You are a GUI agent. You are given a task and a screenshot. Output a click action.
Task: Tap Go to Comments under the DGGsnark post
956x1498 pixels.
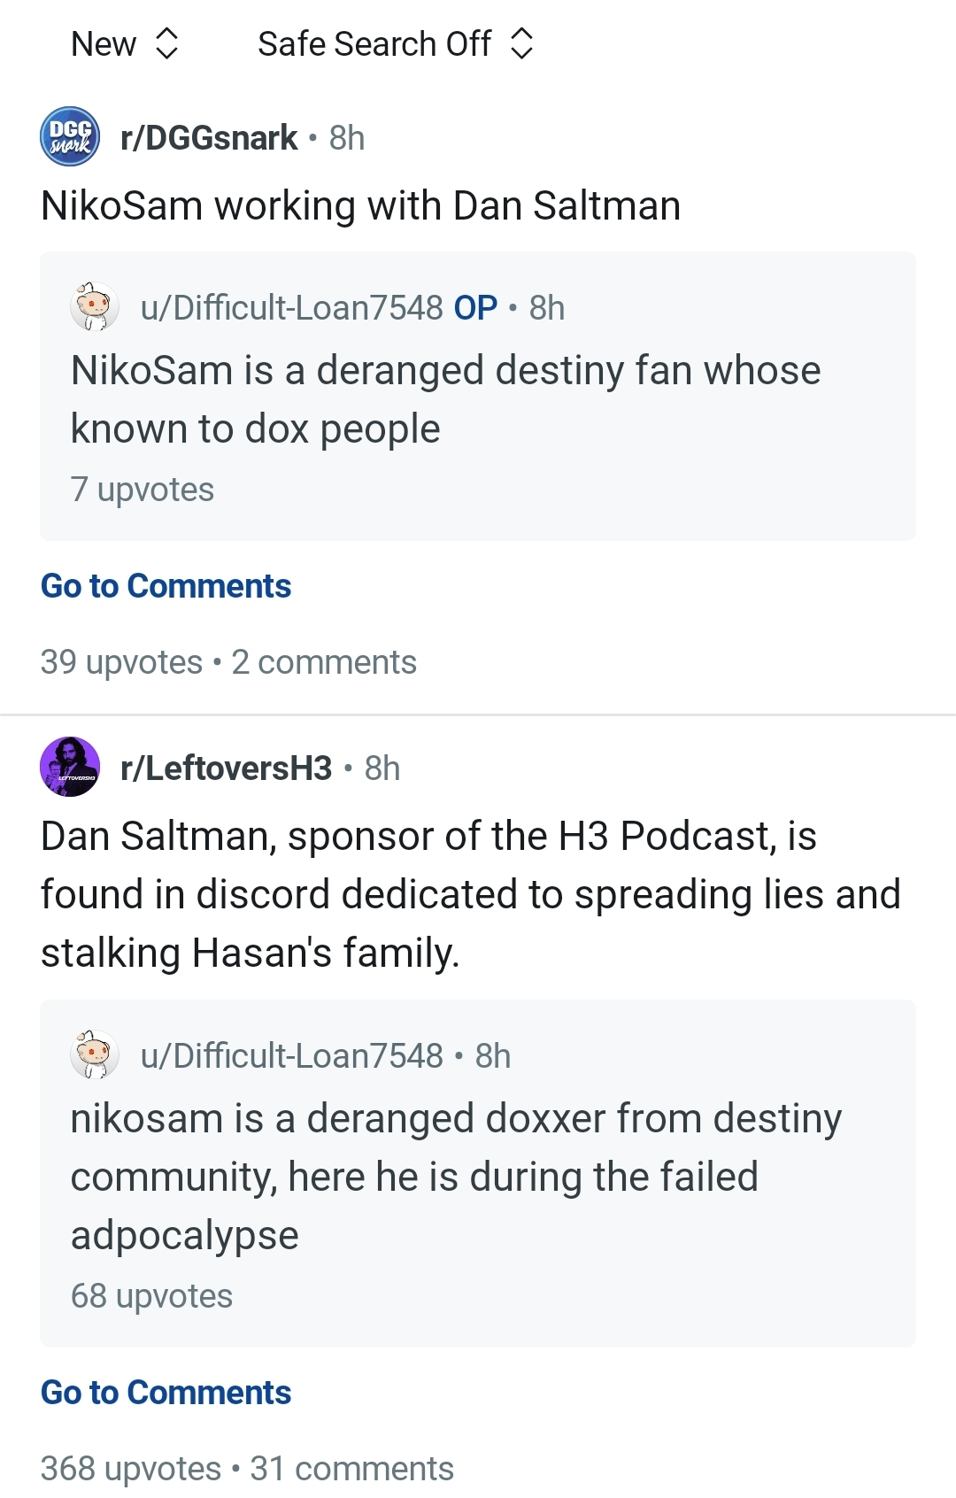(166, 586)
